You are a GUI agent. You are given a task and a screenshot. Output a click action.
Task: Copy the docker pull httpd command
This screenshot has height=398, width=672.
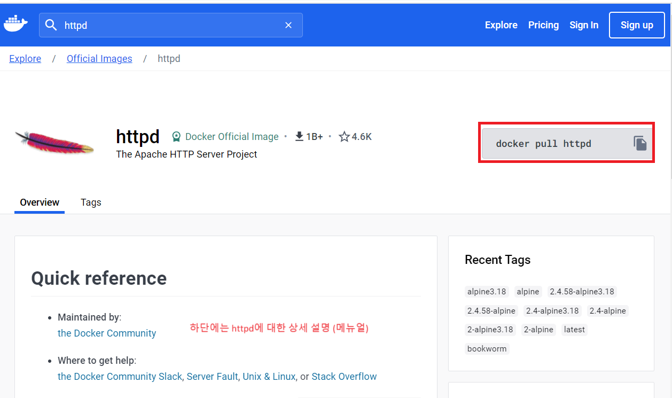click(640, 143)
